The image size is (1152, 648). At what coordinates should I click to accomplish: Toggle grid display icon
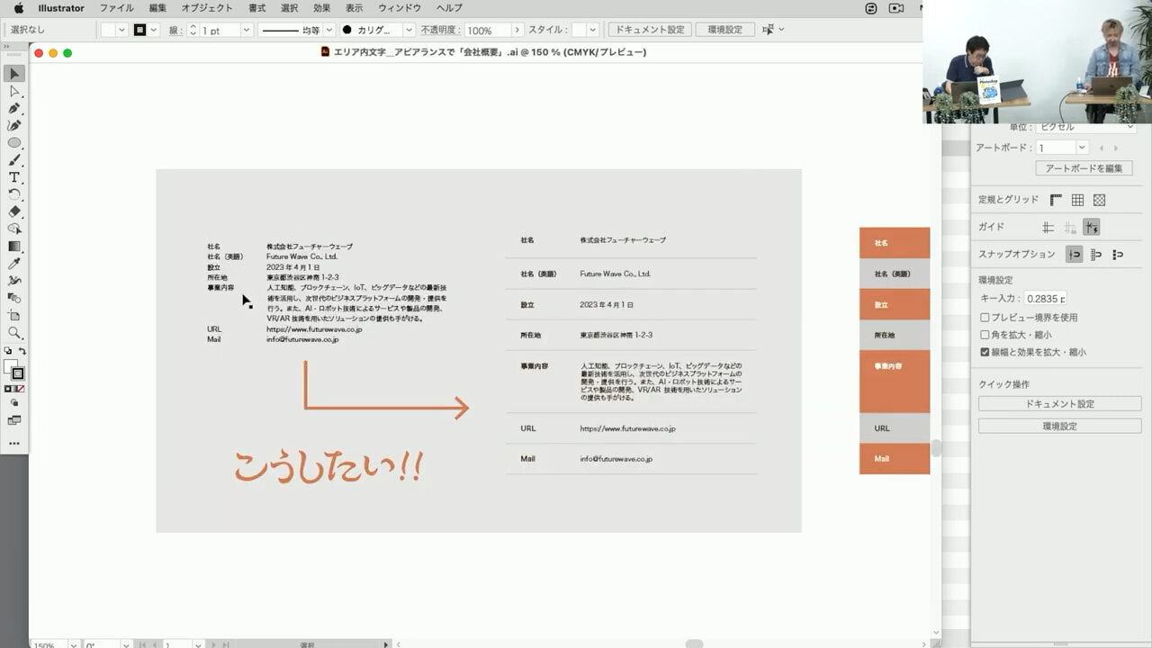(1077, 200)
